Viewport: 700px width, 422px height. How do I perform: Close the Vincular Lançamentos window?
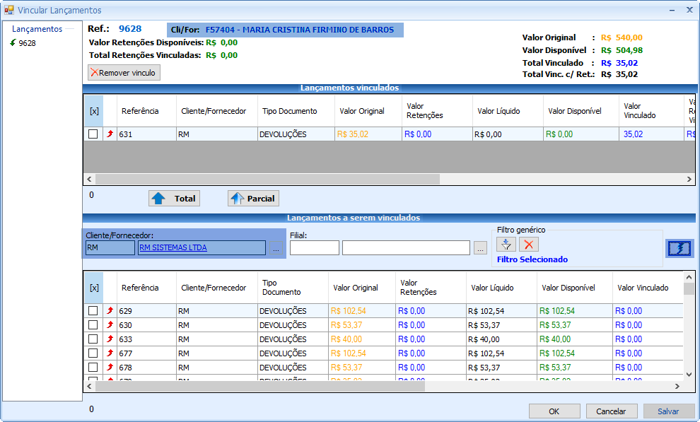coord(689,10)
